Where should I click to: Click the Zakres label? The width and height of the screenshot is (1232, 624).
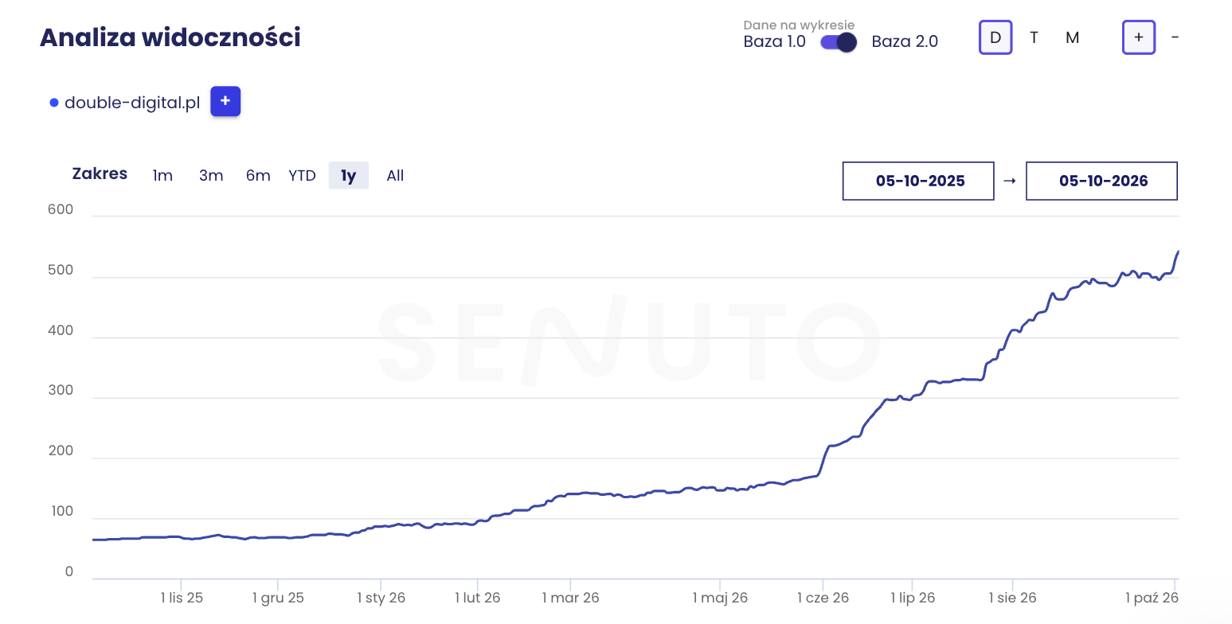click(100, 174)
